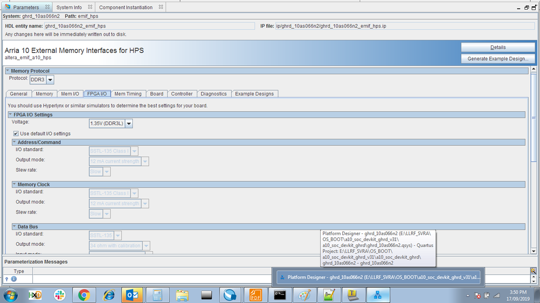Open the Calculator taskbar icon

tap(157, 295)
